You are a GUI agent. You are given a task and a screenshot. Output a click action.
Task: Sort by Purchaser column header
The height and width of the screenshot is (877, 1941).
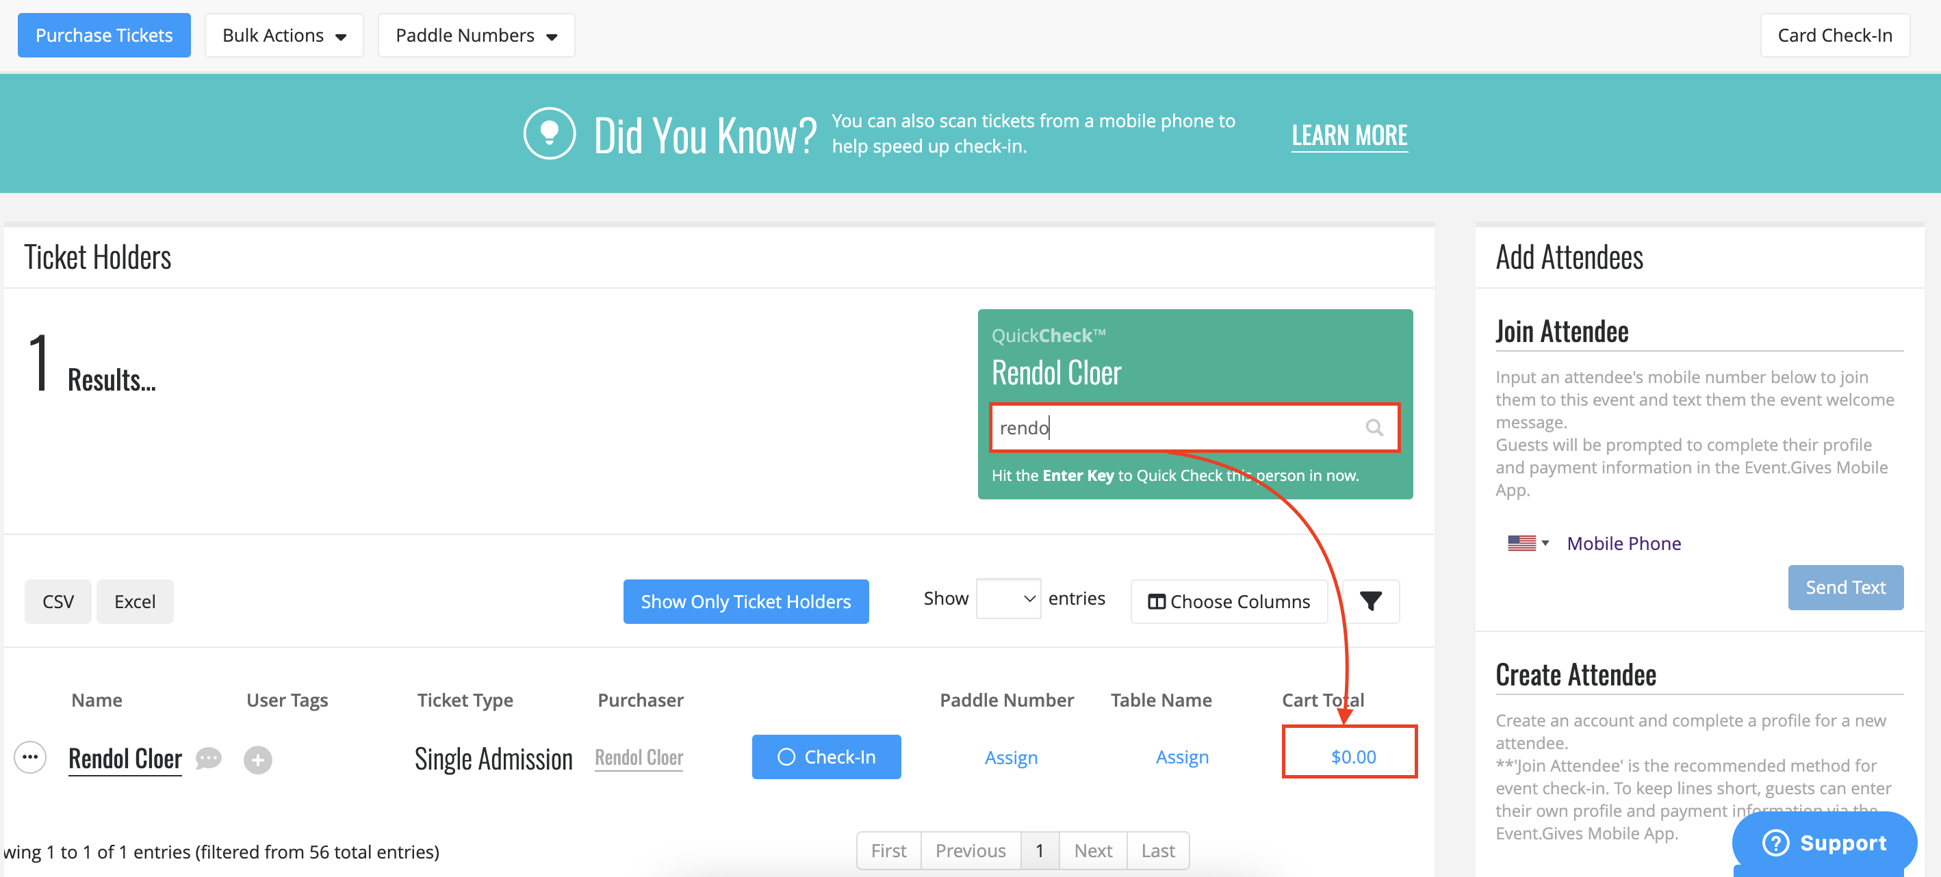pyautogui.click(x=641, y=700)
